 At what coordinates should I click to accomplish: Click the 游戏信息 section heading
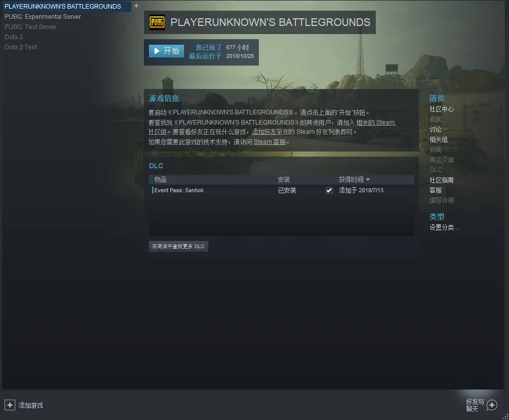(x=164, y=98)
